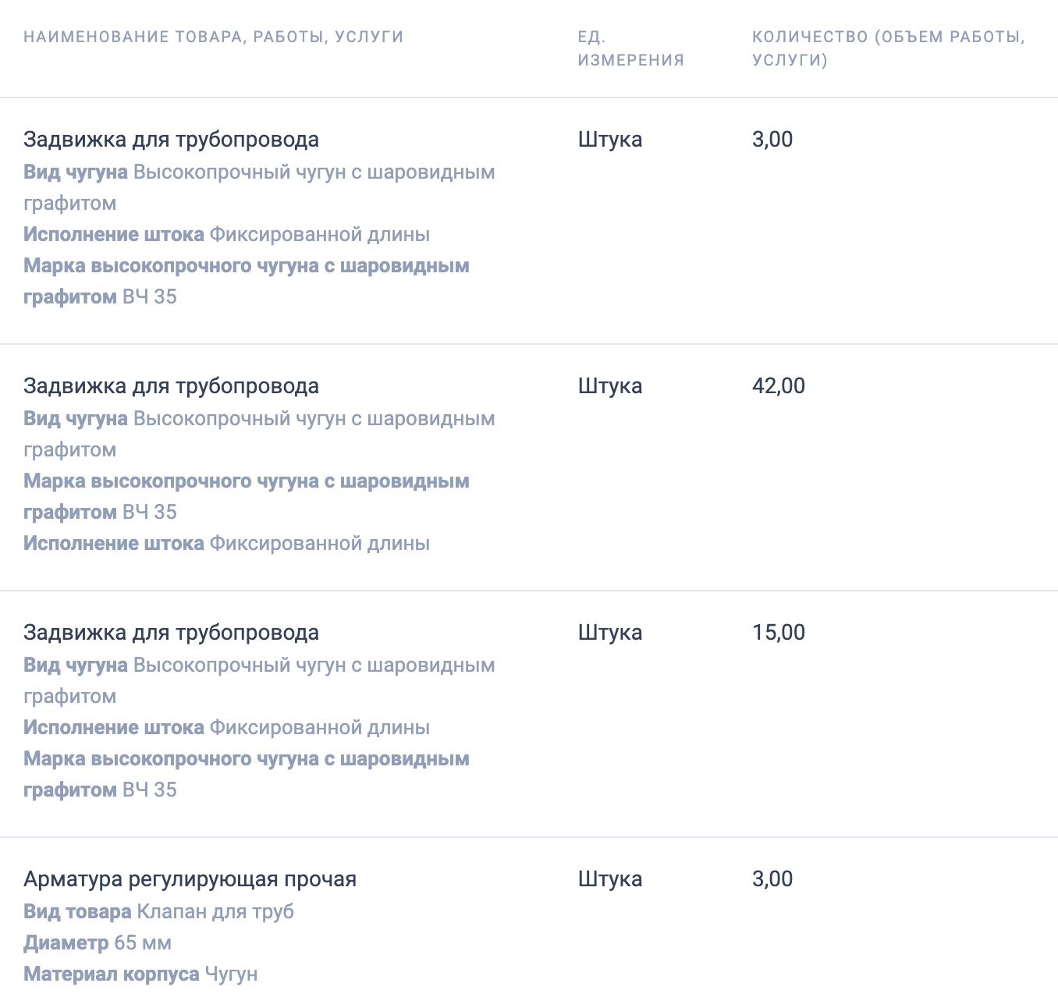
Task: Click the 'Наименование товара, работы, услуги' column header
Action: point(213,37)
